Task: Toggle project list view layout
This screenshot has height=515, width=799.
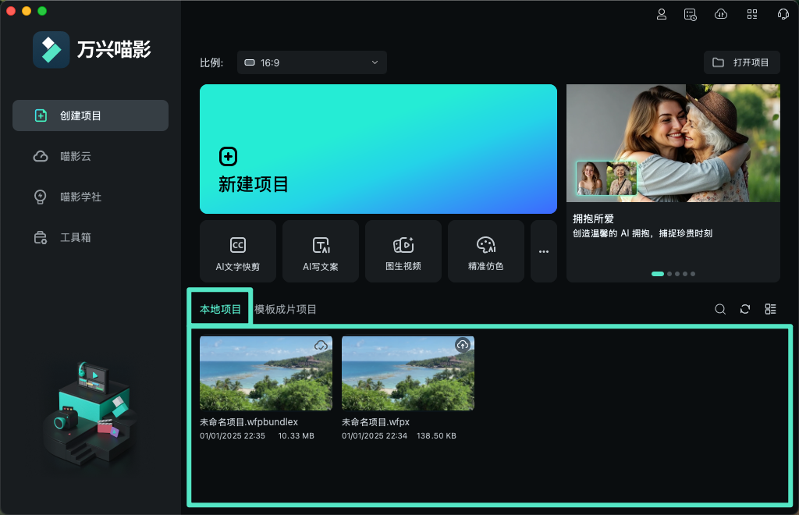Action: click(x=770, y=309)
